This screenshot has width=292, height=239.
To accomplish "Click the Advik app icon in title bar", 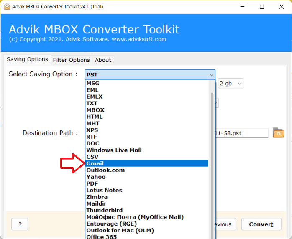I will tap(7, 7).
